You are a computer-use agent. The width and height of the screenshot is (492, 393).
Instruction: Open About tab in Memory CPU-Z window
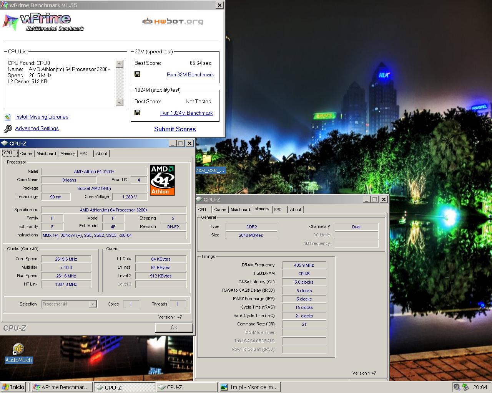[296, 210]
